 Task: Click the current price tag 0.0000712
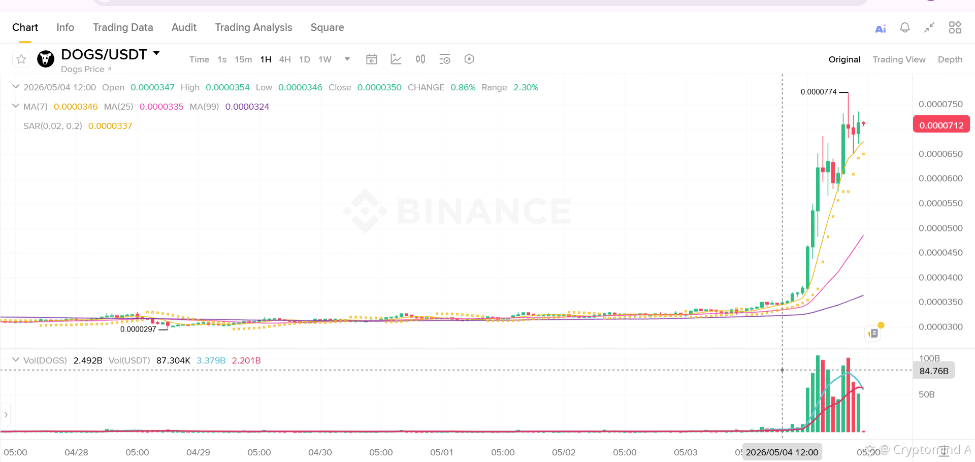[941, 125]
